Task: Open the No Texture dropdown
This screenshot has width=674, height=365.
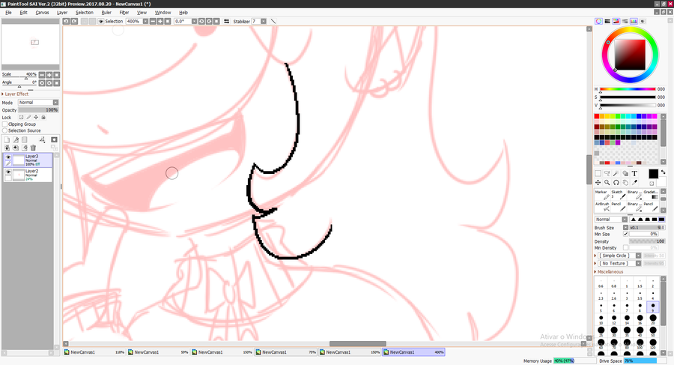Action: pos(619,263)
